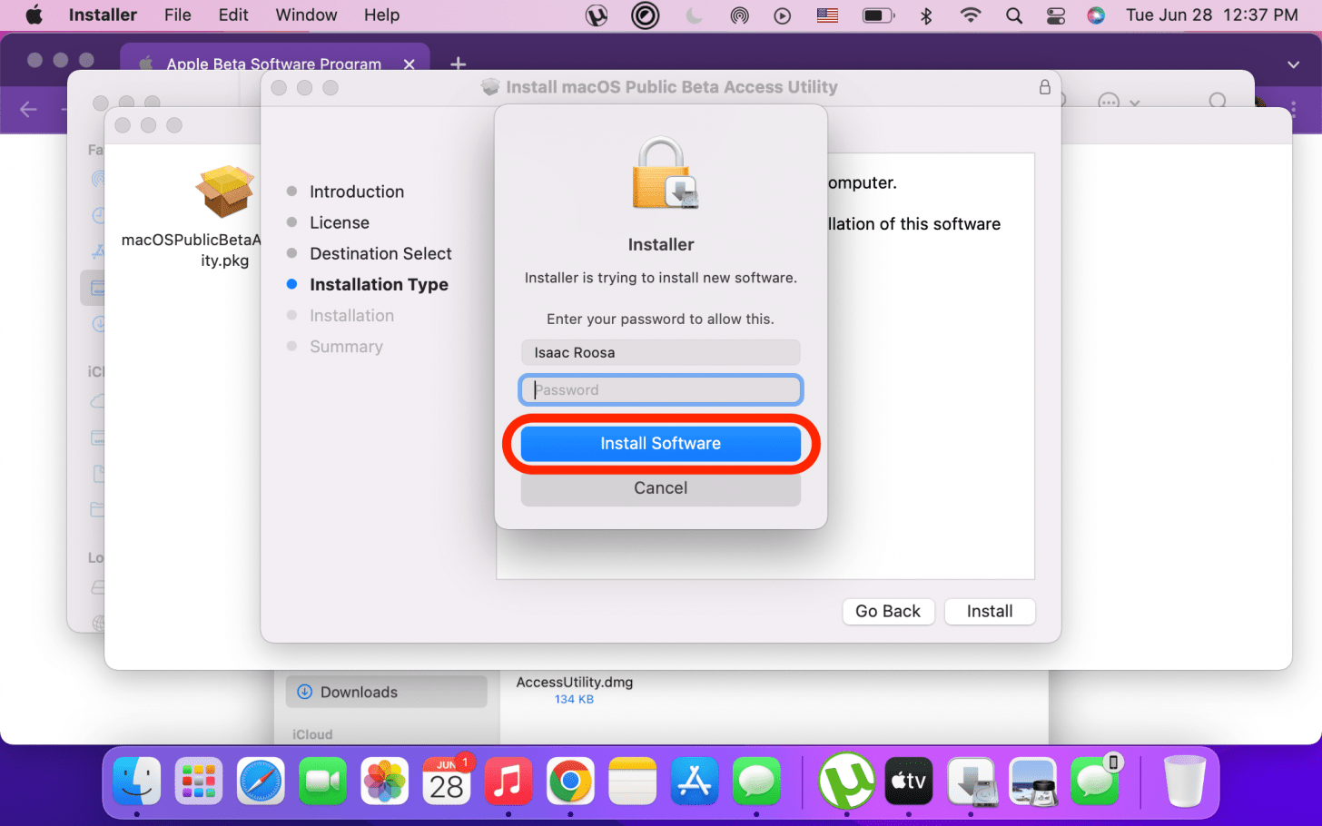Open the Window menu in menu bar
Viewport: 1322px width, 826px height.
point(306,15)
